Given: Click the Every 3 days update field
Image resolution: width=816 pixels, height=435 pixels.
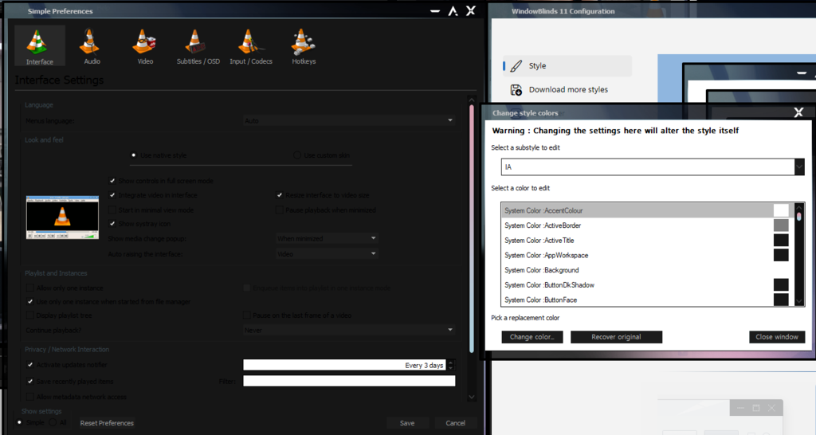Looking at the screenshot, I should click(345, 365).
